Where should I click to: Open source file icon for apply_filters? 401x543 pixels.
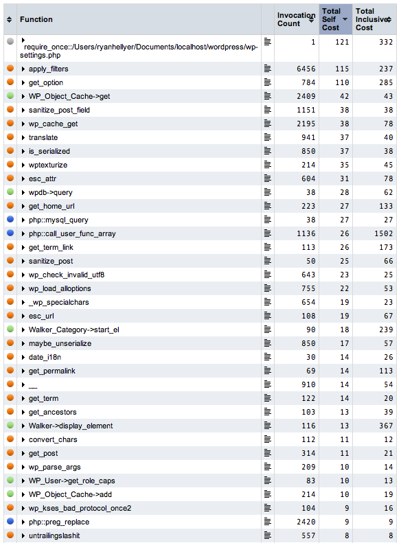coord(267,69)
